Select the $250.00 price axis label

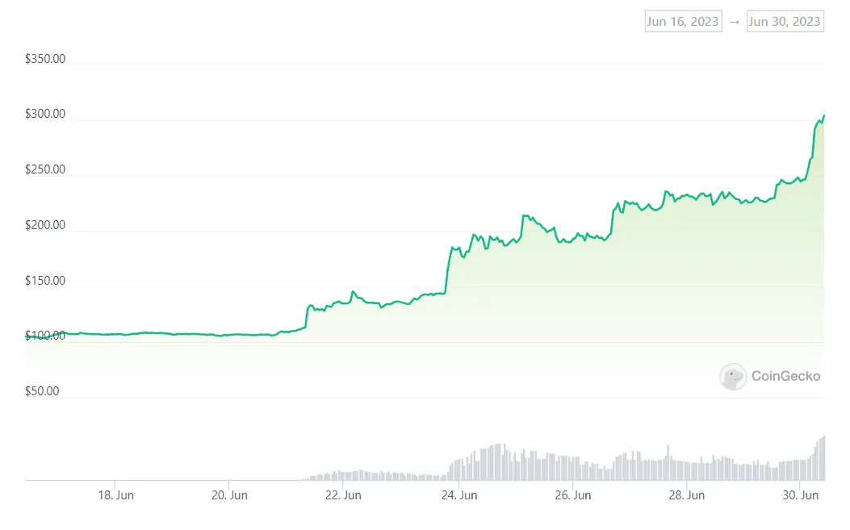click(x=46, y=169)
